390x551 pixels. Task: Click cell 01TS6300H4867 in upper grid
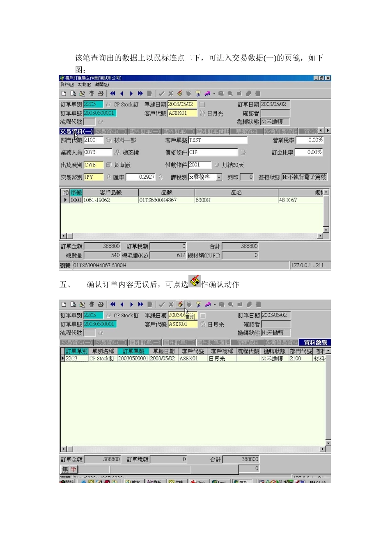[x=166, y=200]
